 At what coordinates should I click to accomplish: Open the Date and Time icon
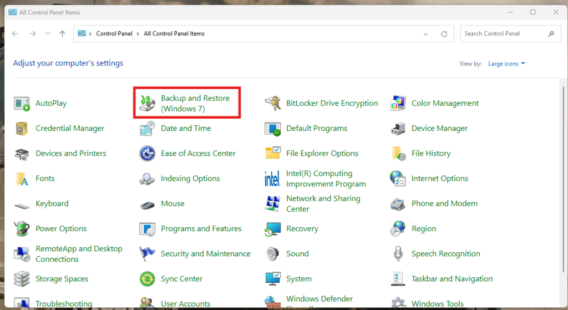click(x=148, y=128)
